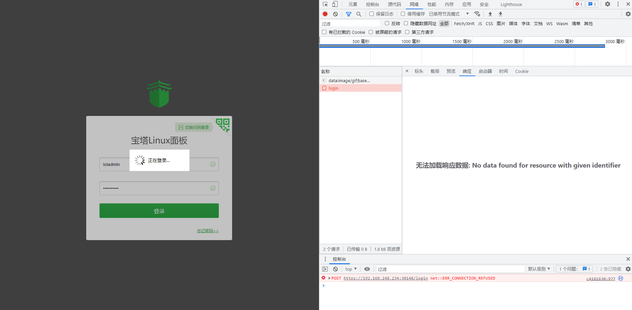Open network conditions wifi icon
This screenshot has width=632, height=310.
[477, 14]
